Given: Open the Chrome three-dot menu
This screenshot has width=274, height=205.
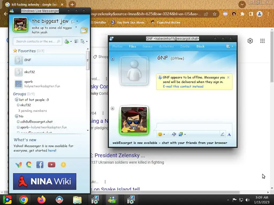Looking at the screenshot, I should click(268, 14).
